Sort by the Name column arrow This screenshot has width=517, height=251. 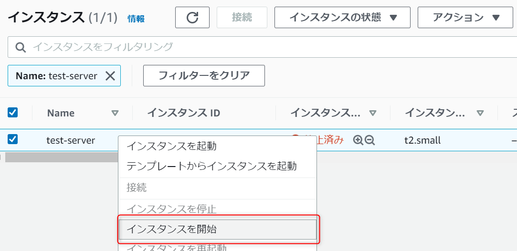point(115,113)
